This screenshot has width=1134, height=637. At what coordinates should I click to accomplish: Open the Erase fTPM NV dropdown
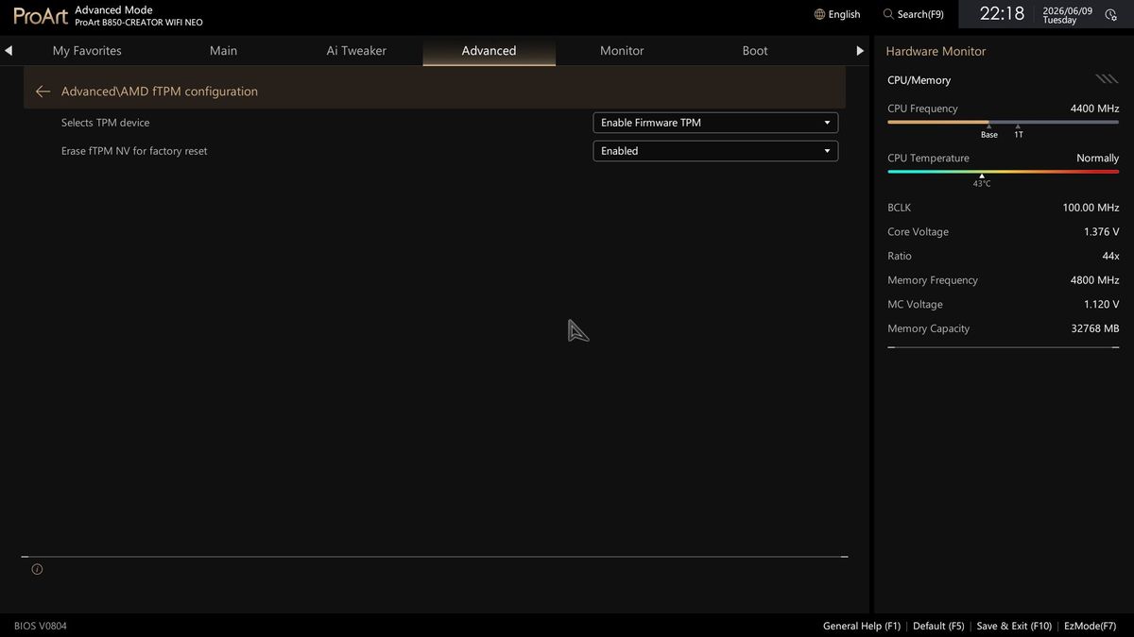715,151
